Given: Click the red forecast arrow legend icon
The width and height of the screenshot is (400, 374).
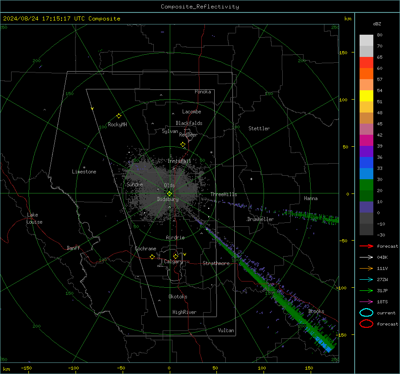Looking at the screenshot, I should [x=366, y=246].
